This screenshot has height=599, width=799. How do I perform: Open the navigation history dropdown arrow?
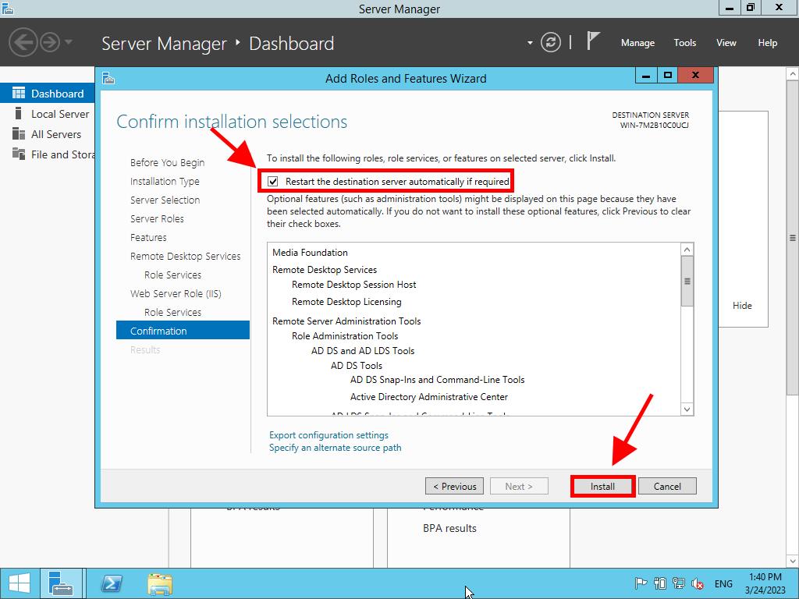tap(69, 42)
